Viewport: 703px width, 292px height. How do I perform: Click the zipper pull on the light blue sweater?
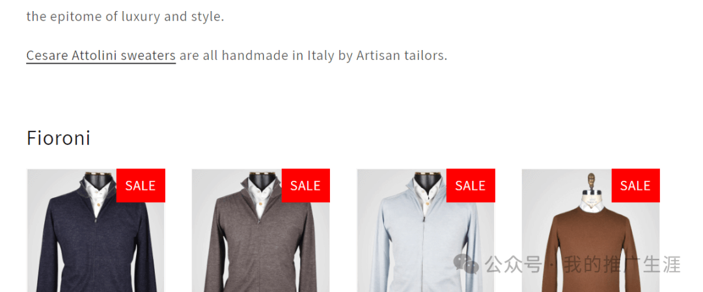(x=424, y=219)
